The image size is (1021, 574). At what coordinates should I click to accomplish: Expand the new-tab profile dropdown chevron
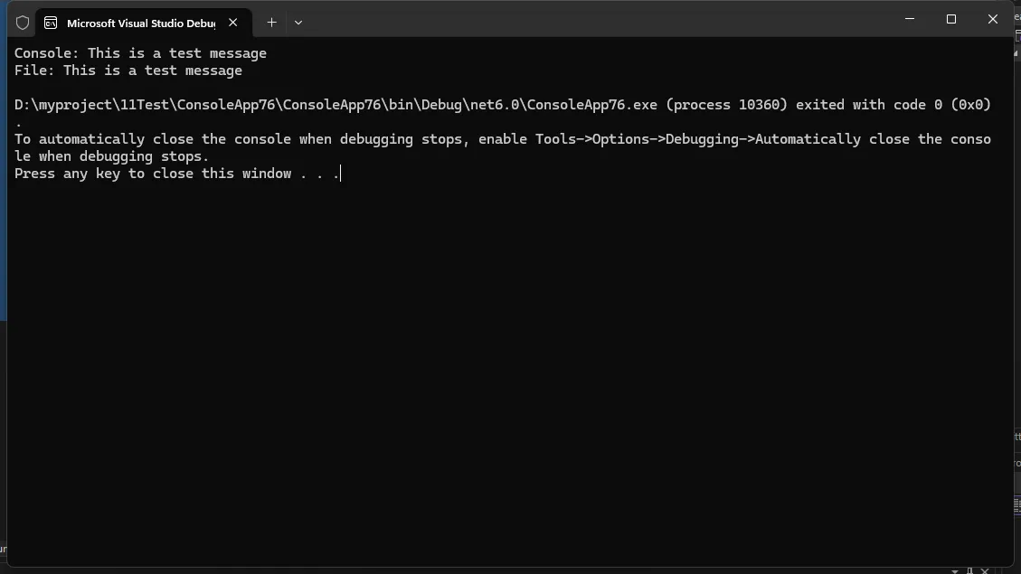(x=298, y=23)
